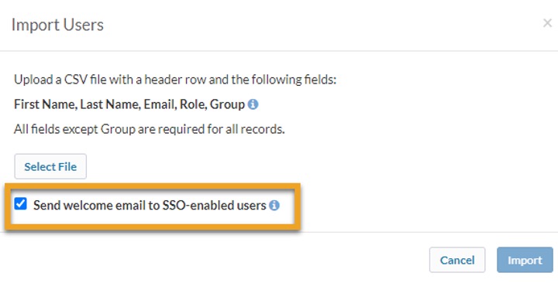Click the word CSV in upload instructions
The width and height of the screenshot is (558, 283).
(x=76, y=80)
